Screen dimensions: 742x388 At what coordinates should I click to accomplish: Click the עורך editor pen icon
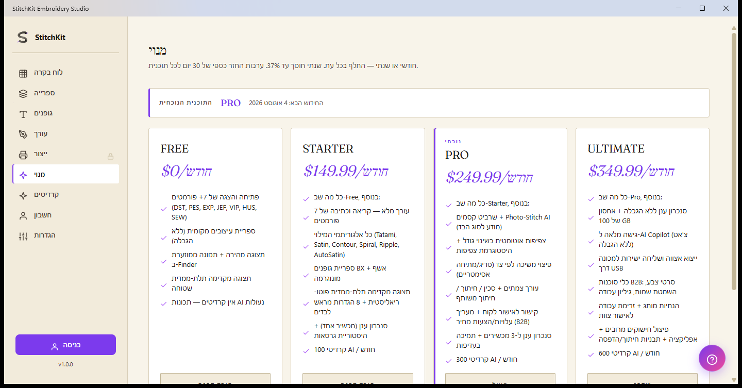(x=23, y=134)
